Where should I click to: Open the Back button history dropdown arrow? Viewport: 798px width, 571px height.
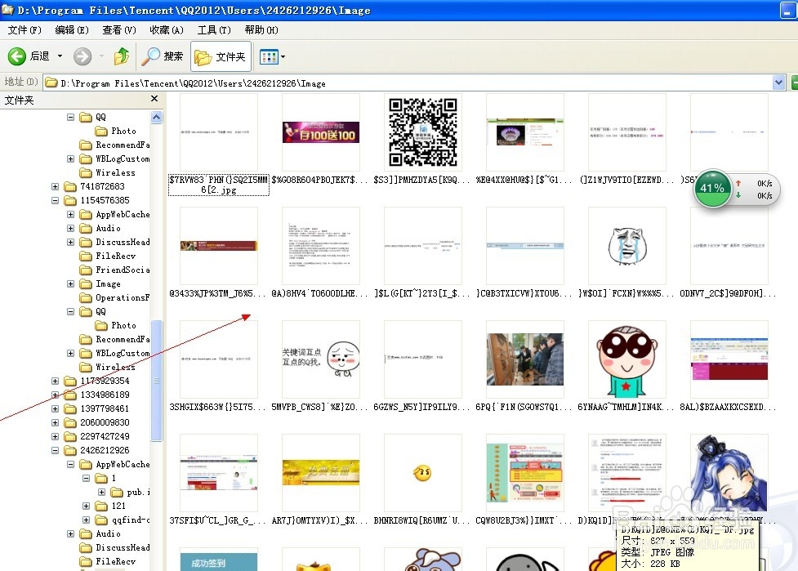point(60,56)
